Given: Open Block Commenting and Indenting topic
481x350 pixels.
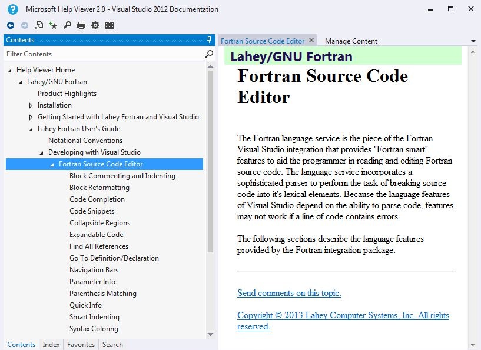Looking at the screenshot, I should (122, 176).
